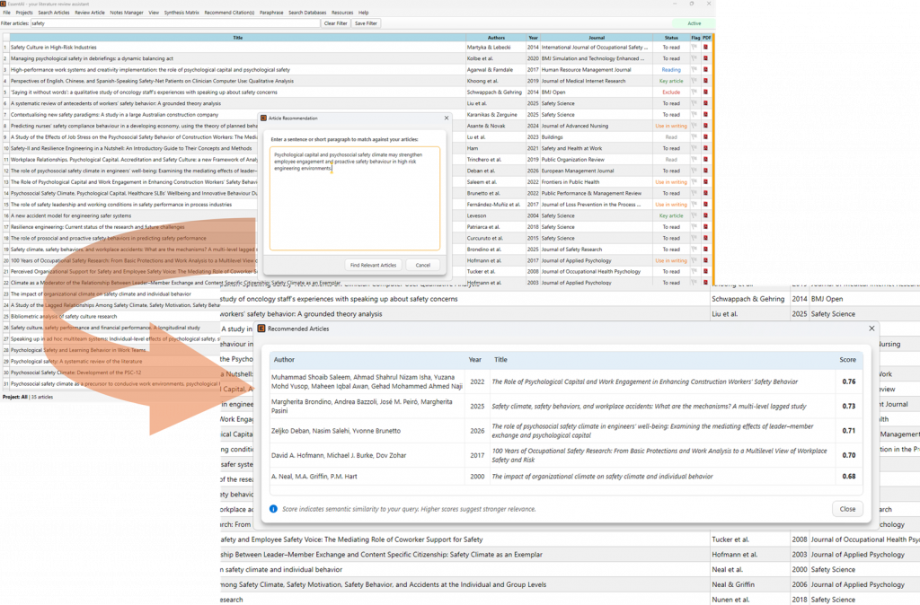Sort Recommended Articles by Score column header
This screenshot has height=605, width=920.
[847, 359]
